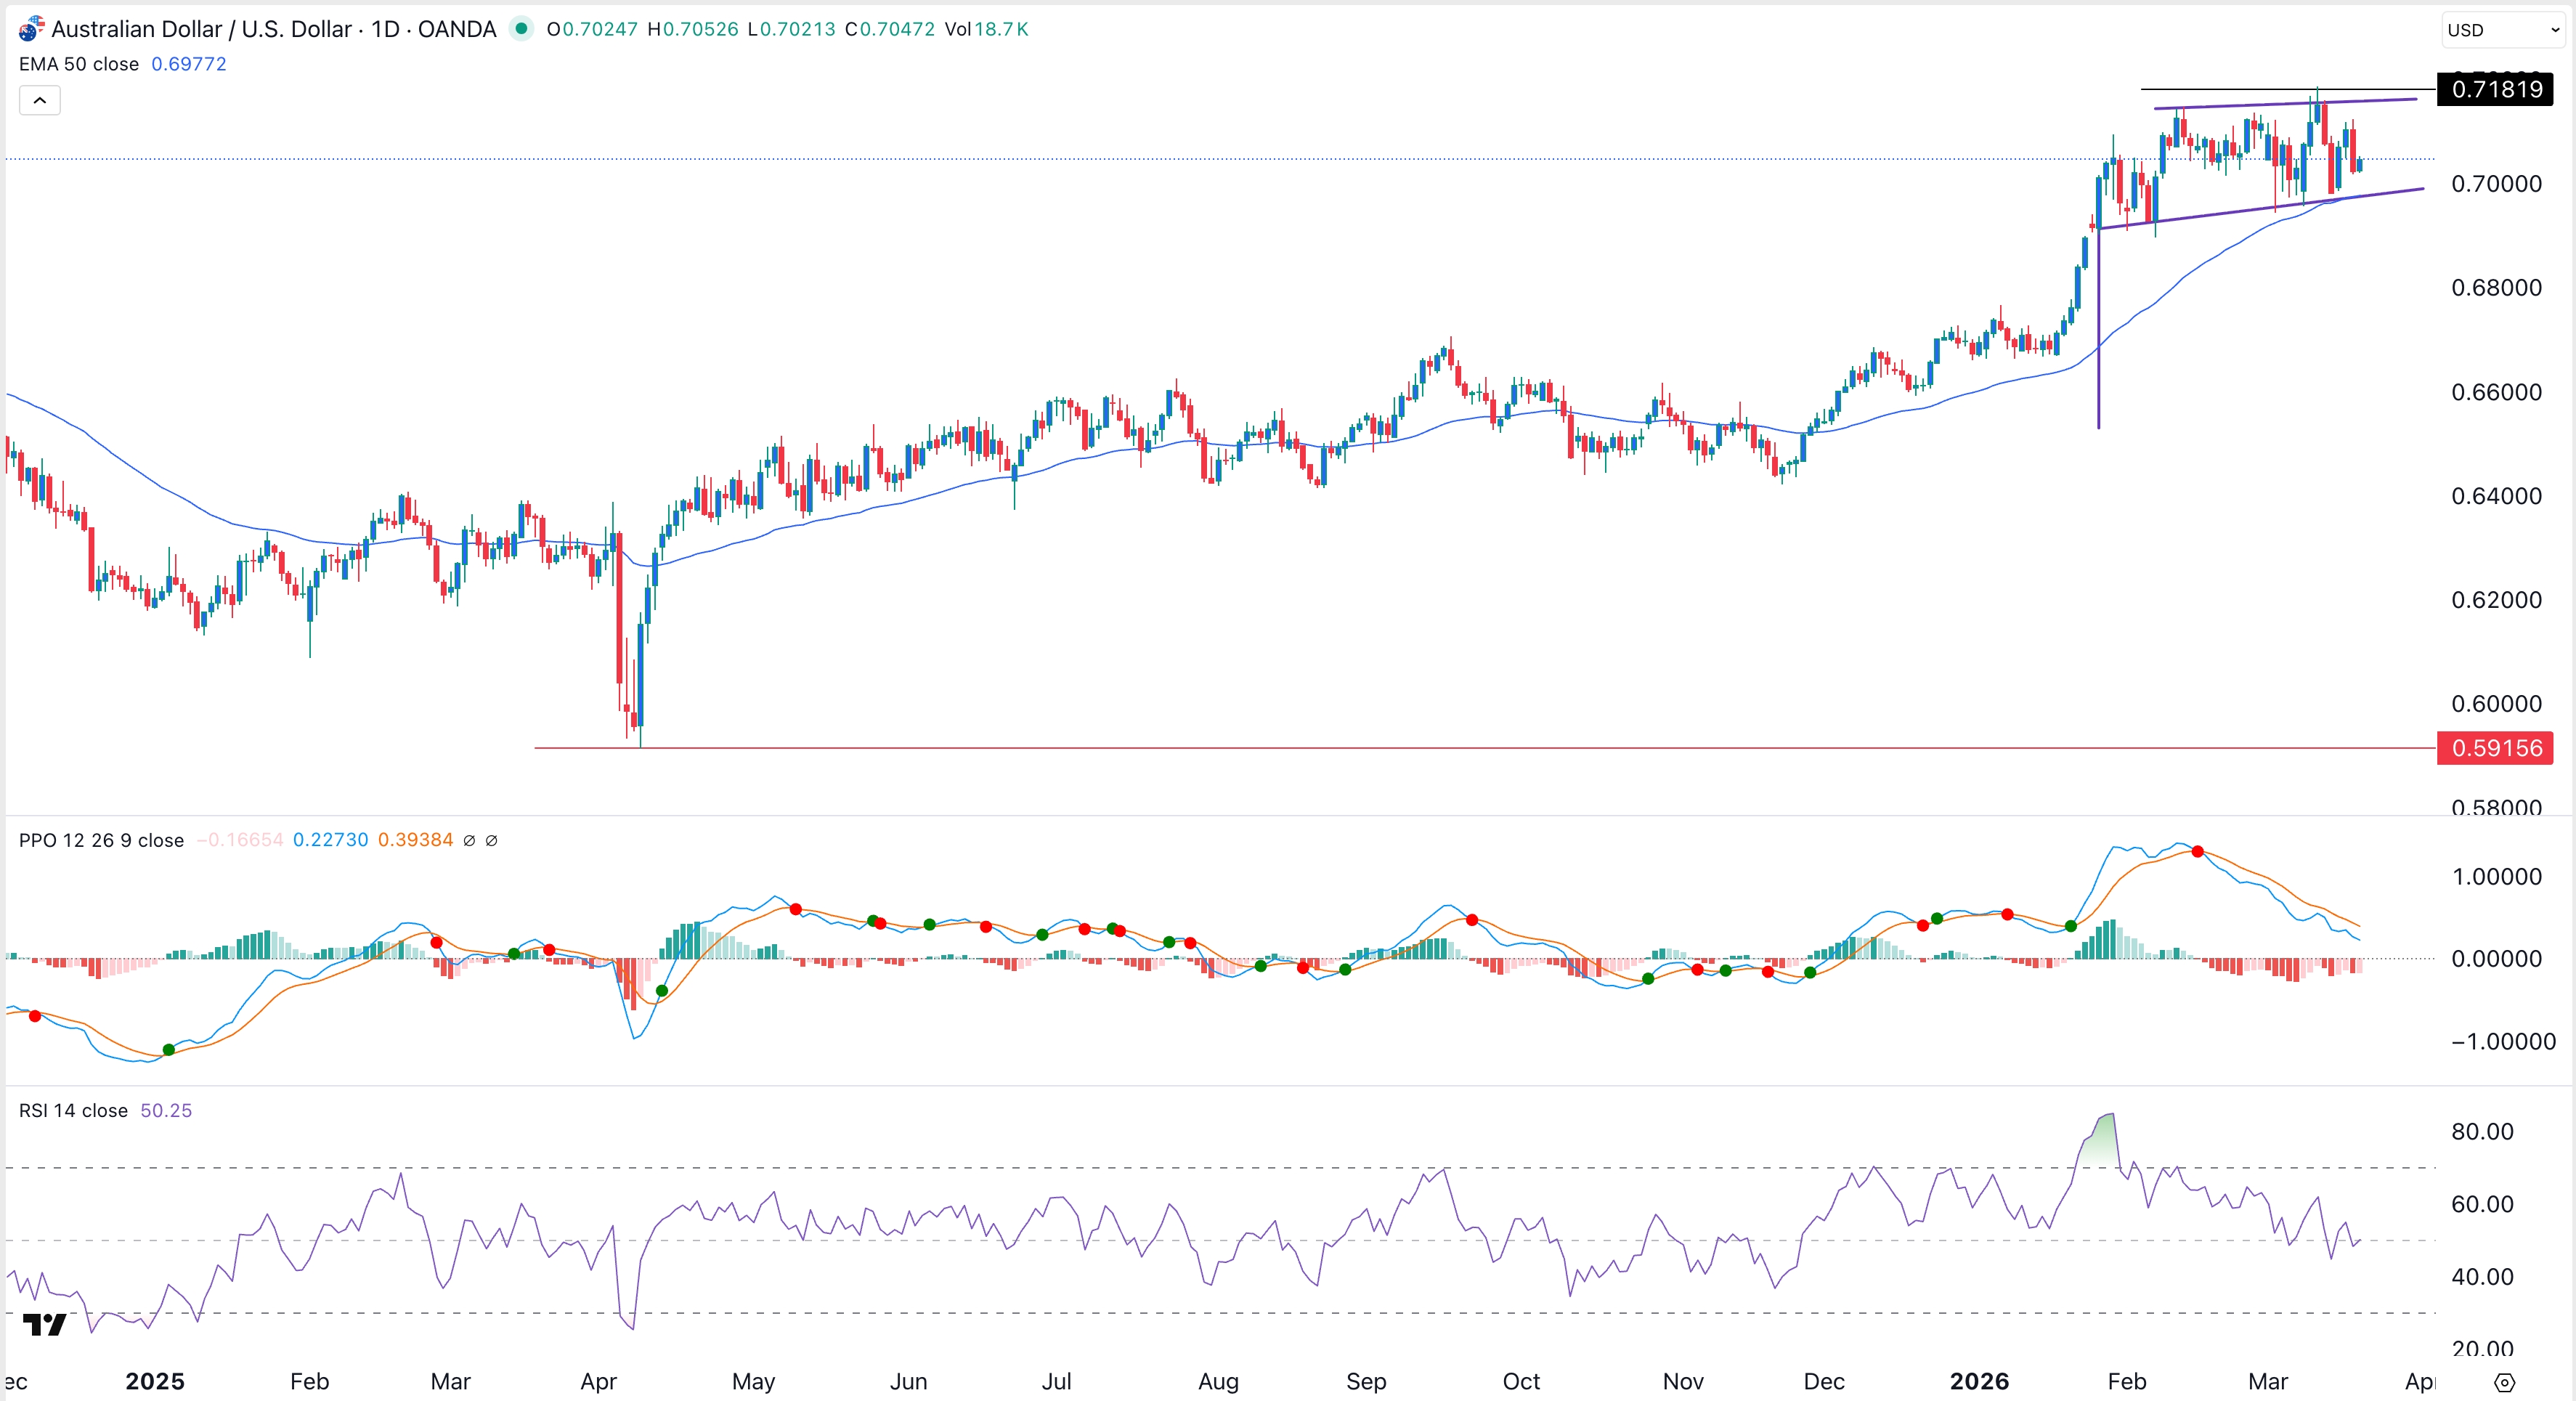Click the Australian Dollar / U.S. Dollar symbol title
2576x1401 pixels.
click(205, 29)
